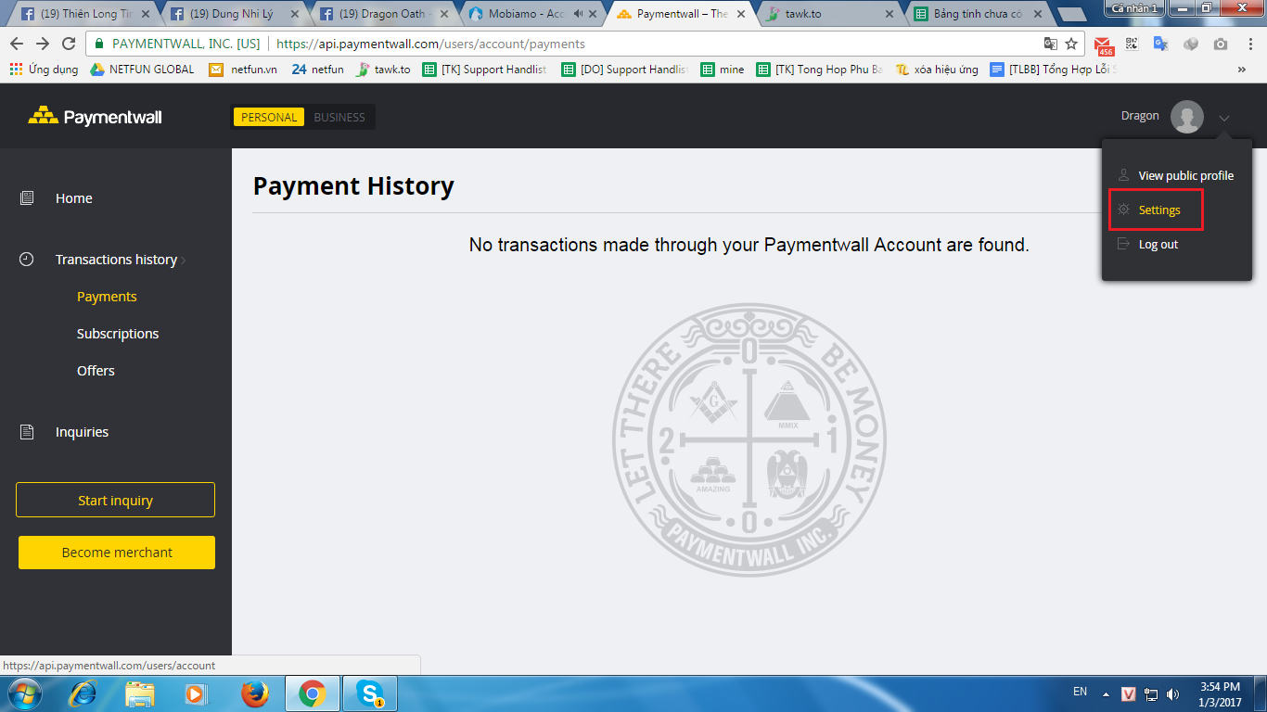The image size is (1267, 712).
Task: Click the Dragon user avatar
Action: coord(1187,117)
